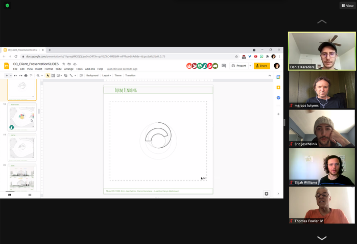This screenshot has height=244, width=357.
Task: Open the zoom level dropdown arrow
Action: click(42, 75)
